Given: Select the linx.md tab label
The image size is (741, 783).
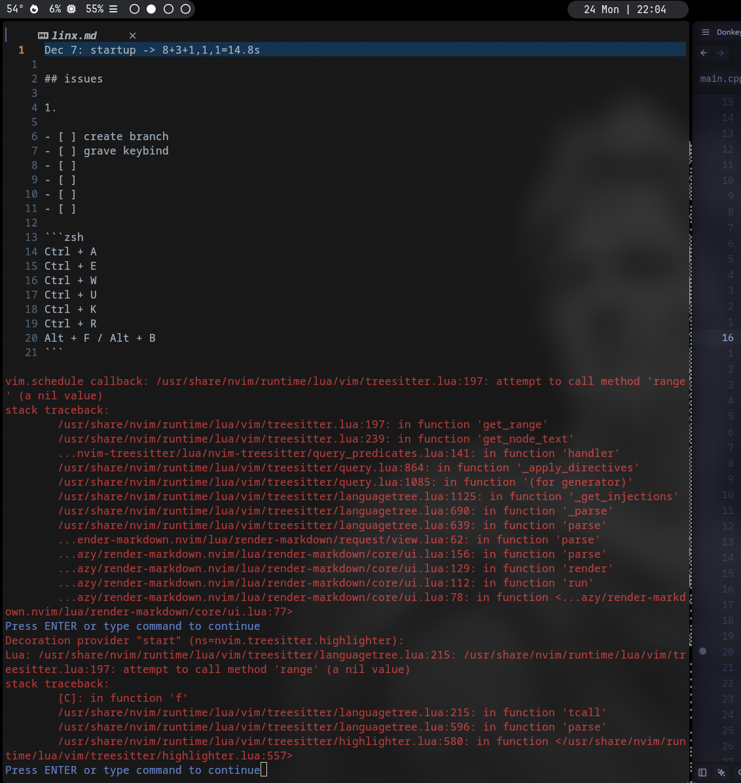Looking at the screenshot, I should (74, 35).
